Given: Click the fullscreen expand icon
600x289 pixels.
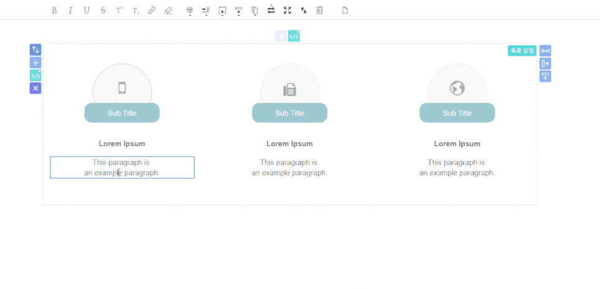Looking at the screenshot, I should point(287,11).
